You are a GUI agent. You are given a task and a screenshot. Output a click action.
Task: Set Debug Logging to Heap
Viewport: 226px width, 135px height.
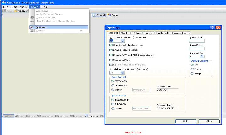pyautogui.click(x=192, y=74)
